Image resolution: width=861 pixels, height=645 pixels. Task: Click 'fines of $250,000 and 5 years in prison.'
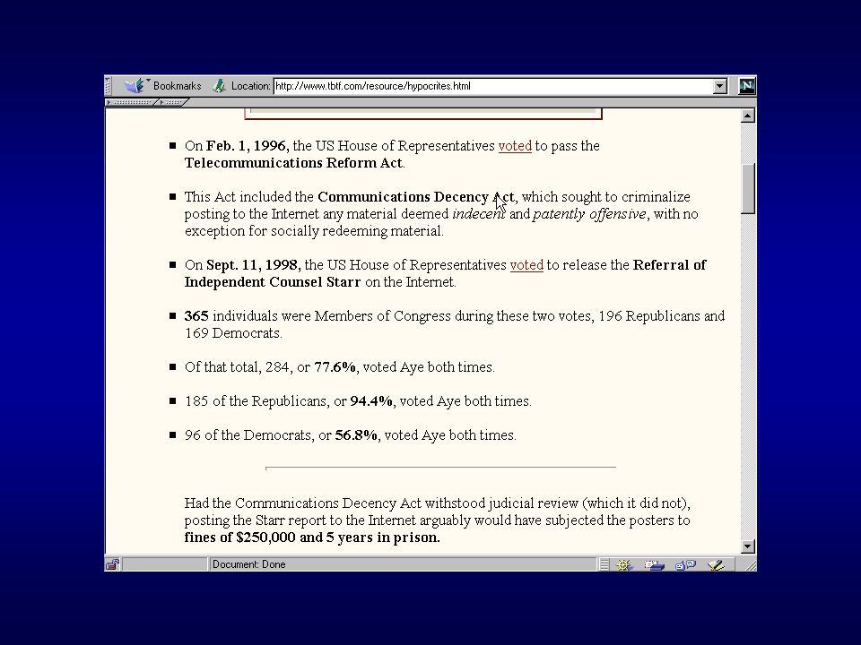coord(312,537)
